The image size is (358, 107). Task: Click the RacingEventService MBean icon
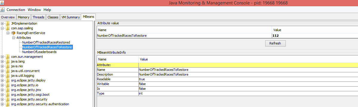[x=13, y=33]
